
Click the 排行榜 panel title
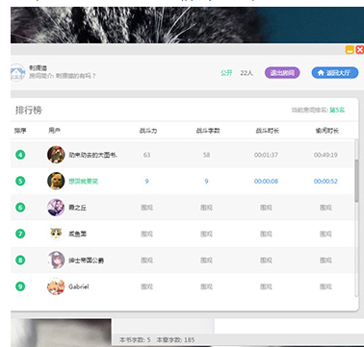(29, 111)
